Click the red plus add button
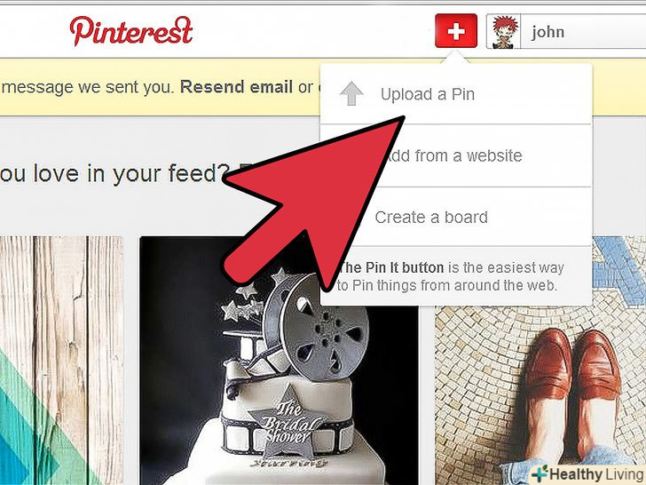The height and width of the screenshot is (485, 646). coord(456,31)
